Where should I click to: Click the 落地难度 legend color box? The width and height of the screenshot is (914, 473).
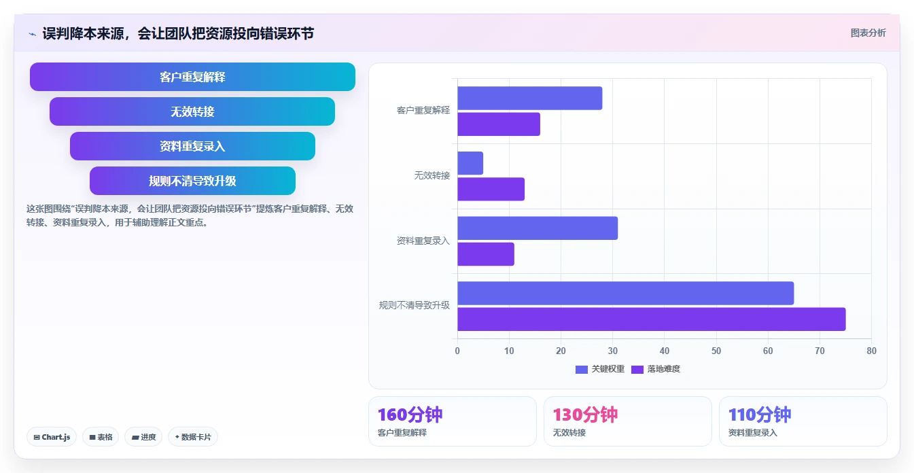click(637, 370)
